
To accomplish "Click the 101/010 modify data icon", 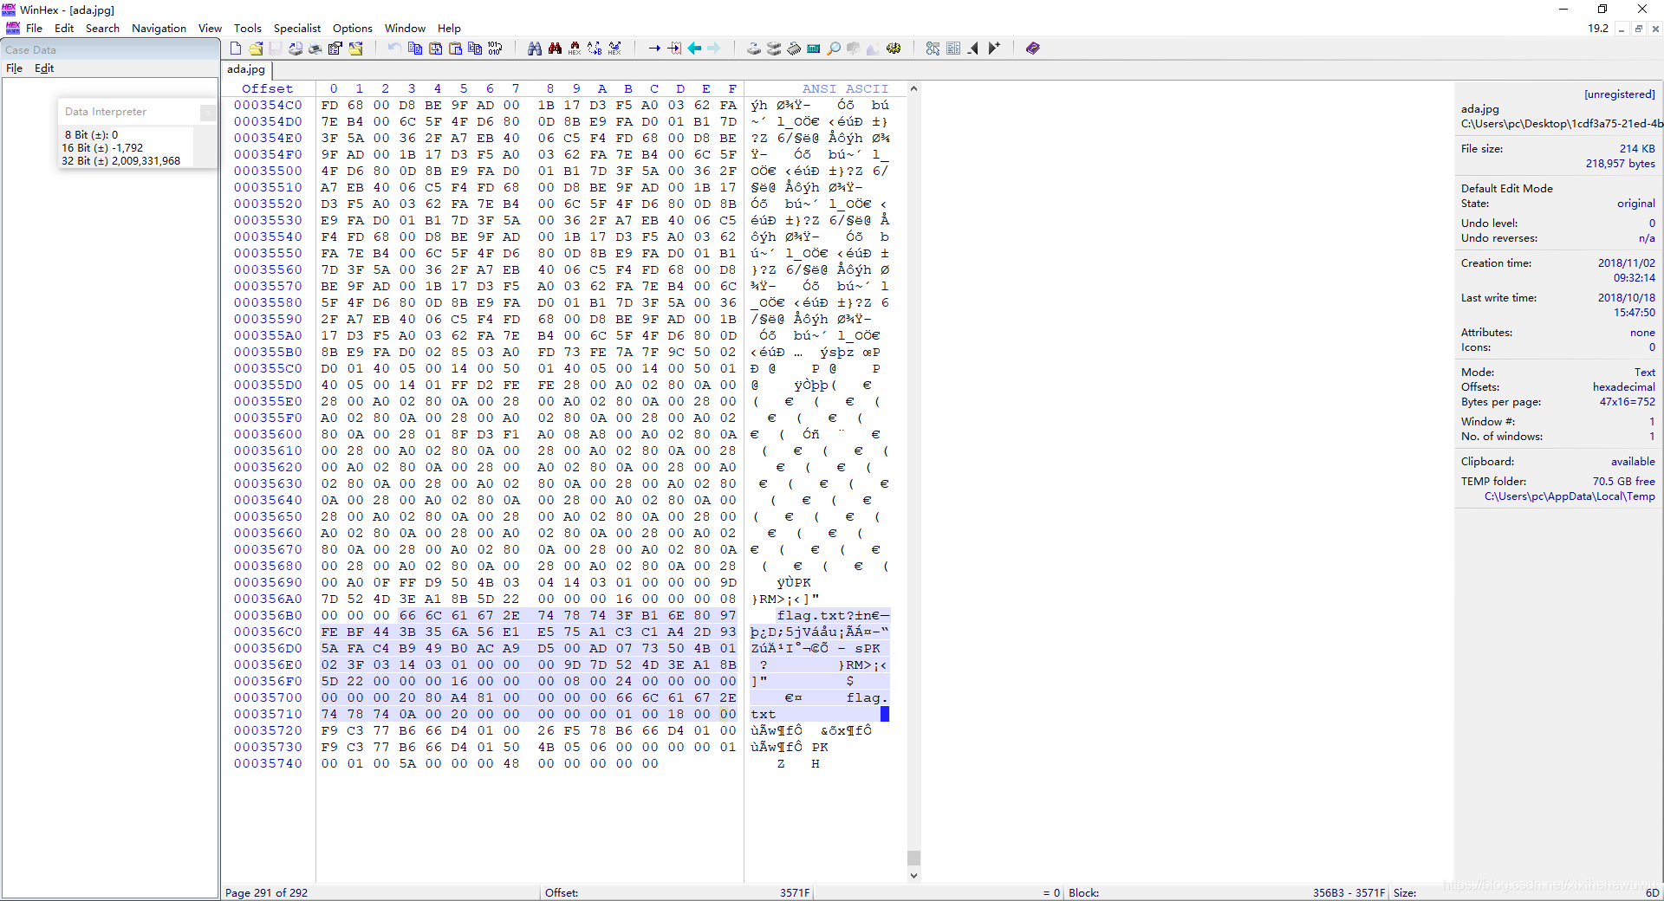I will coord(494,49).
